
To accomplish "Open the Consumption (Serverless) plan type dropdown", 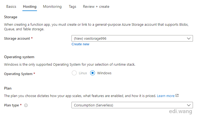I will [132, 105].
